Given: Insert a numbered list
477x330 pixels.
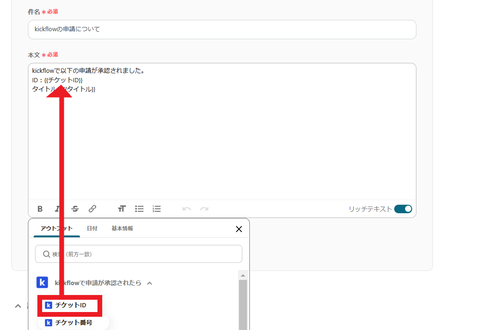Looking at the screenshot, I should click(x=157, y=209).
